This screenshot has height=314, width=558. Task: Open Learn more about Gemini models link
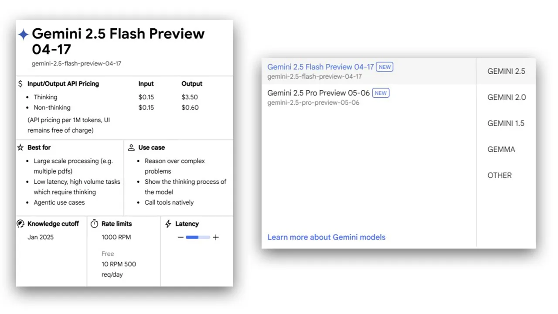tap(327, 237)
